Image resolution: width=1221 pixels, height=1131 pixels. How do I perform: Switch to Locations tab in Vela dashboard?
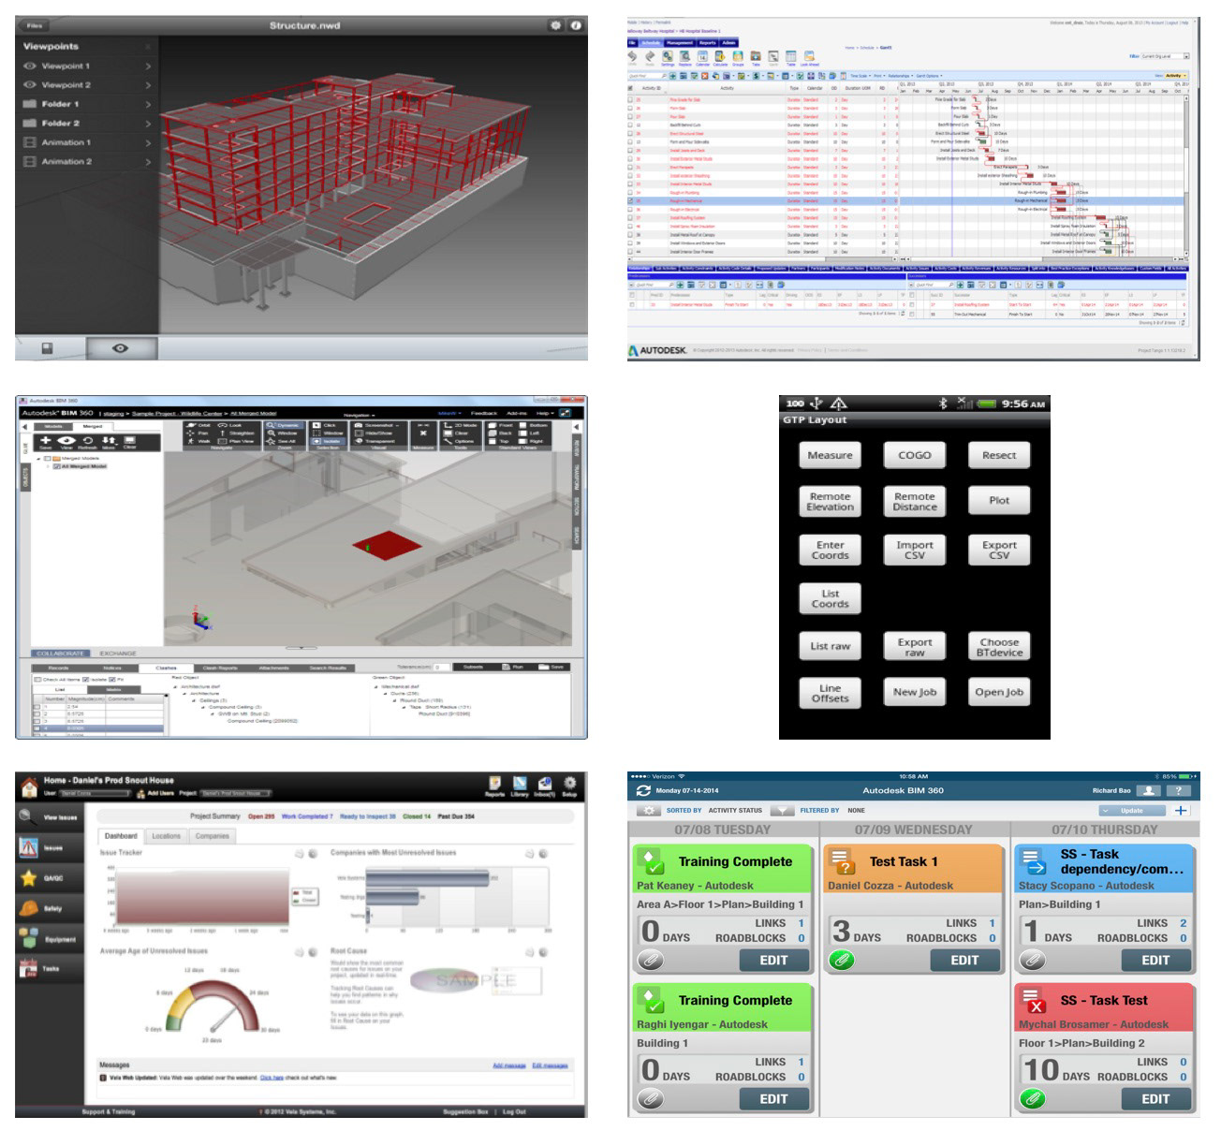(x=167, y=836)
